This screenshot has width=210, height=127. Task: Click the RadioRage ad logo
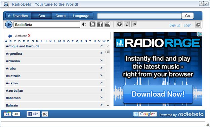point(158,43)
